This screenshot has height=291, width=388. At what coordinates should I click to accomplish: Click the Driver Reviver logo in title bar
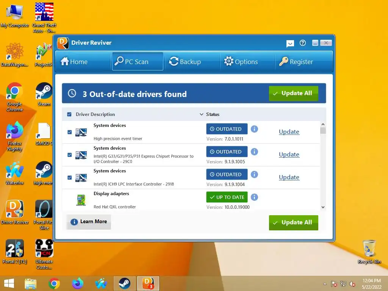pyautogui.click(x=63, y=43)
